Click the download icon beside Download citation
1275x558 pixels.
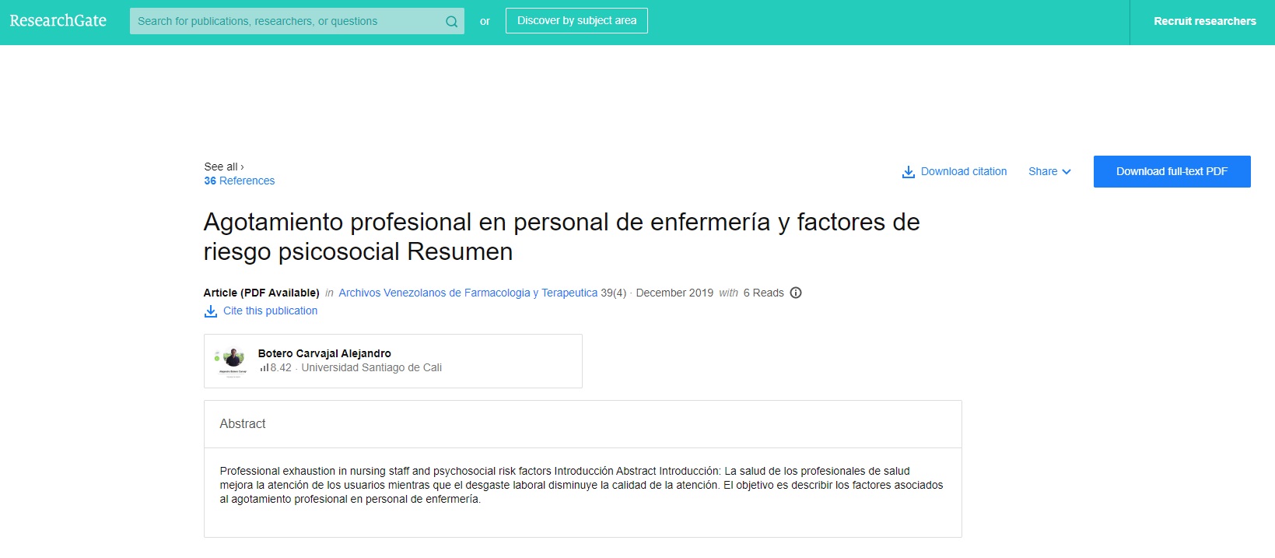(908, 172)
